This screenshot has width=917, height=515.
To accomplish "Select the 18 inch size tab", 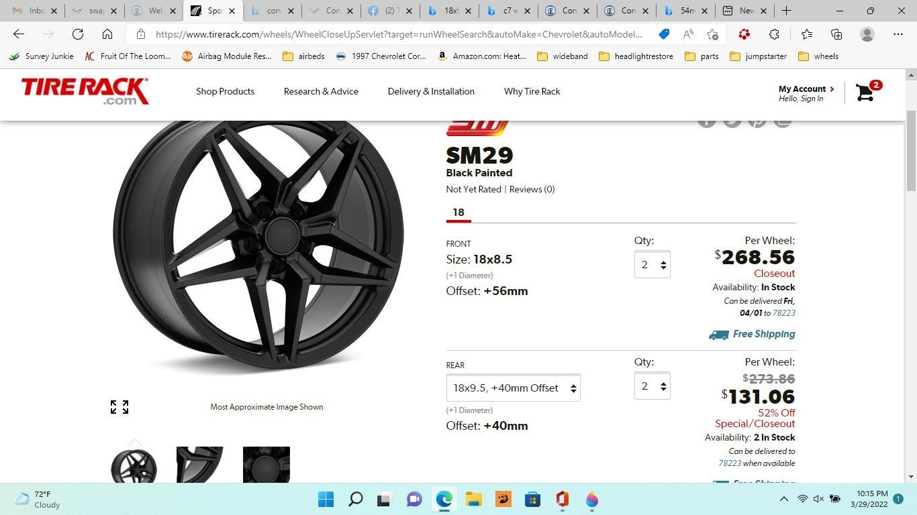I will (x=458, y=213).
